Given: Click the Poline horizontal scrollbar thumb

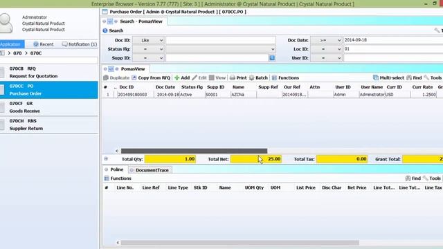Looking at the screenshot, I should click(x=240, y=243).
